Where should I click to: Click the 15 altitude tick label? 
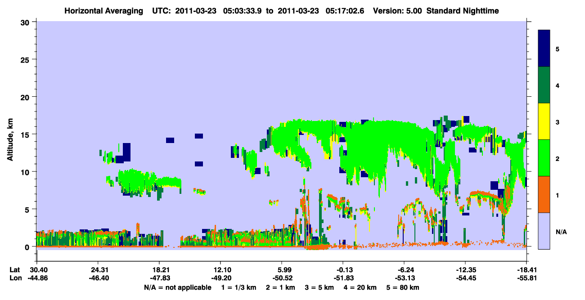(x=26, y=134)
